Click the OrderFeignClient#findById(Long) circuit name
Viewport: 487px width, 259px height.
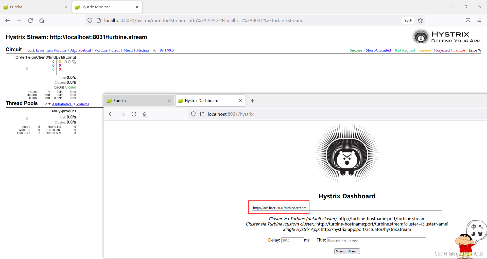(x=46, y=57)
